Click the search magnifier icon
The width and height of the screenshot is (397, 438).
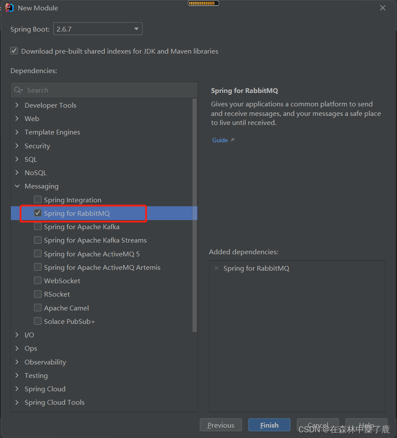18,90
